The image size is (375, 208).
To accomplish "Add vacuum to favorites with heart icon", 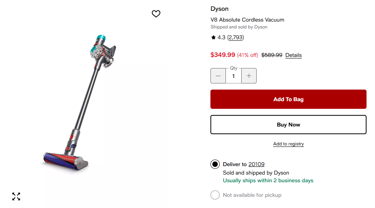I will tap(156, 14).
